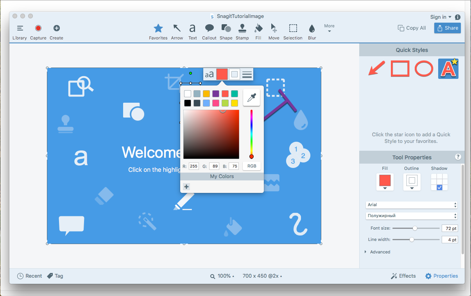Select the Favorites star tool
Viewport: 471px width, 296px height.
coord(158,32)
